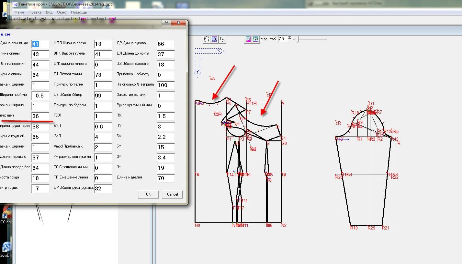The image size is (462, 264).
Task: Confirm the measurements with OK
Action: 148,194
